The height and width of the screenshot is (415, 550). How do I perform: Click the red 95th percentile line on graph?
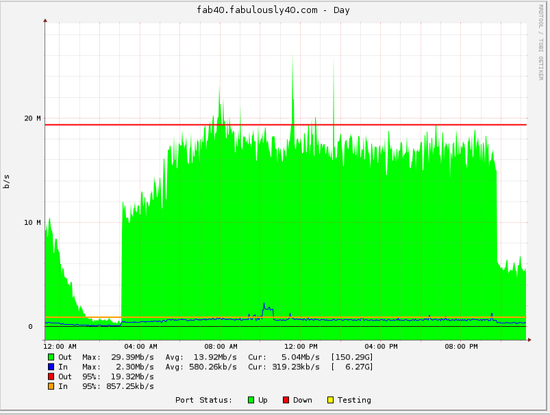click(x=286, y=124)
